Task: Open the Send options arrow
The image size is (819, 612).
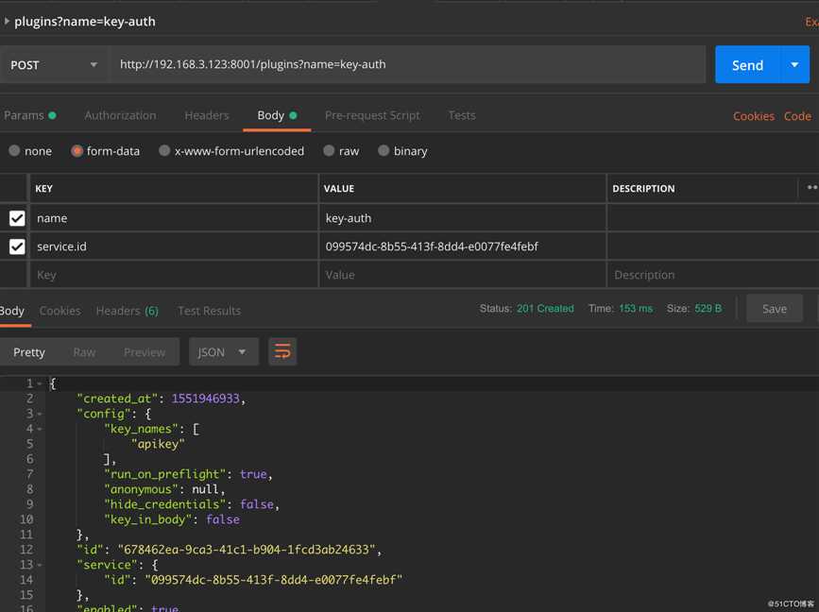Action: click(794, 65)
